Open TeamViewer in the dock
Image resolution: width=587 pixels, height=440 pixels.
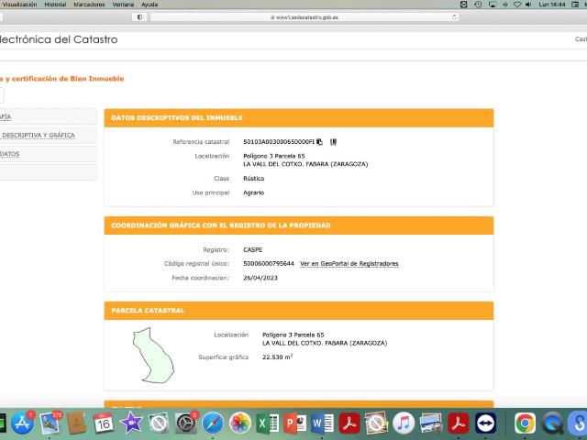[x=486, y=423]
